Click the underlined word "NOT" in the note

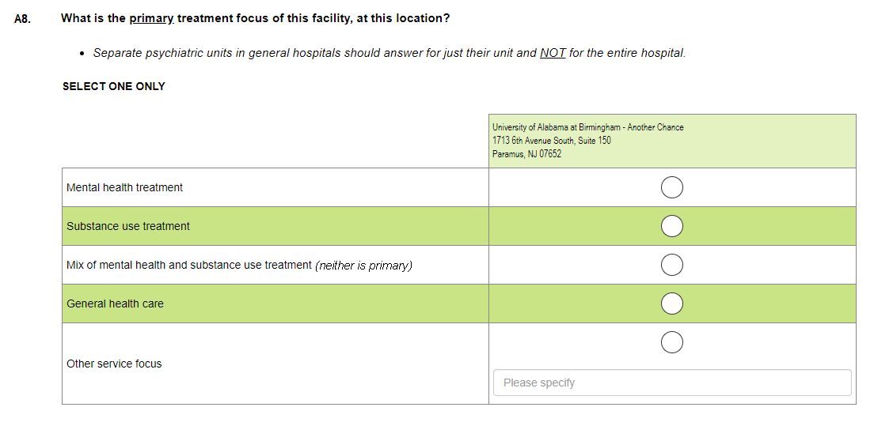(553, 53)
